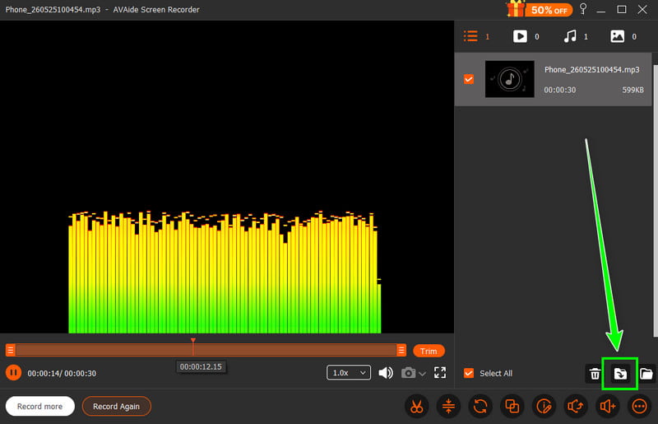The width and height of the screenshot is (658, 424).
Task: Switch to audio recordings tab
Action: click(575, 36)
